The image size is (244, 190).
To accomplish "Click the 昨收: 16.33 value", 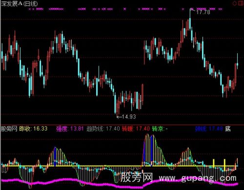I will [x=33, y=129].
